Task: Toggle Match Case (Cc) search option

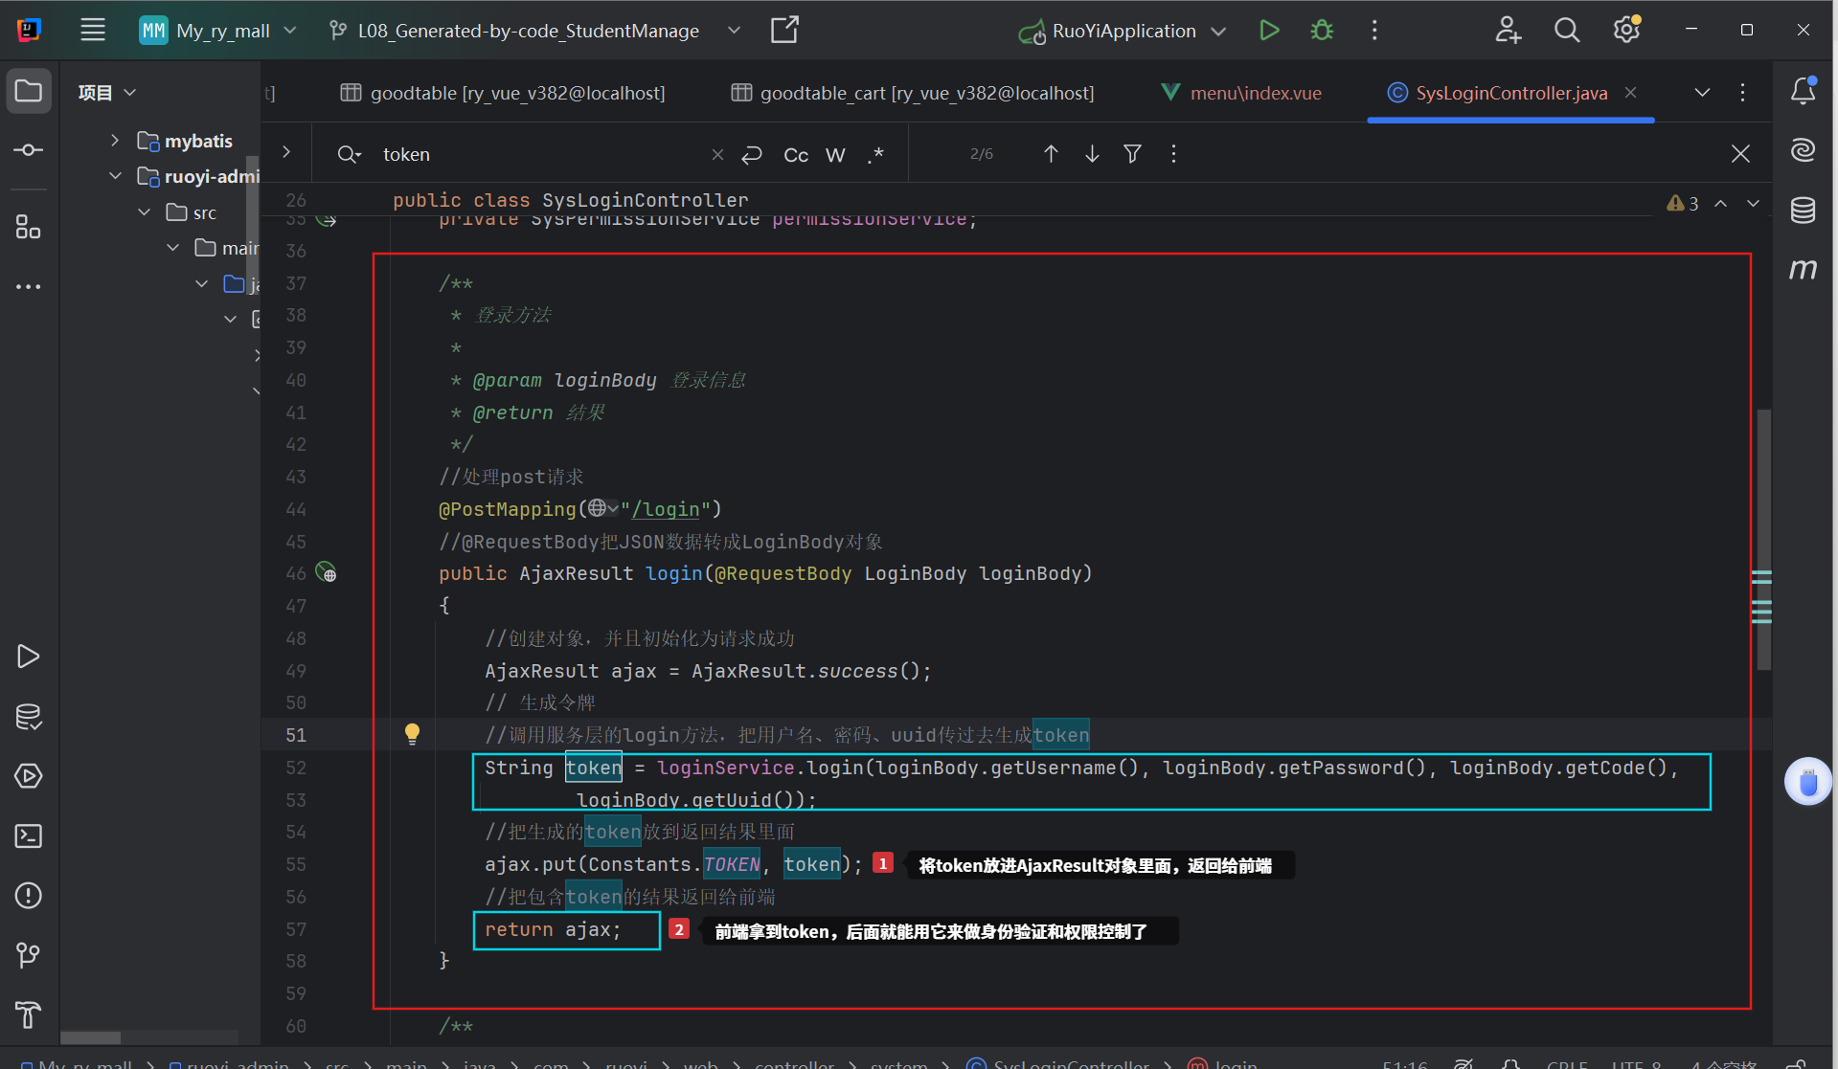Action: [796, 154]
